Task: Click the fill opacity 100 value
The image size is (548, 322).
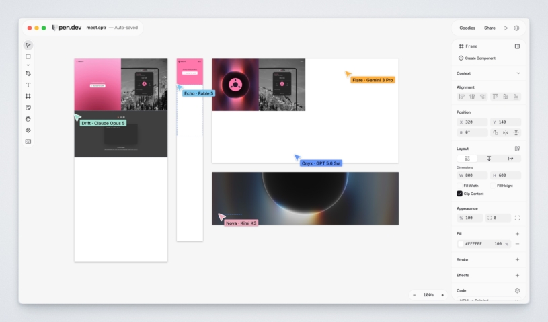Action: pos(498,244)
